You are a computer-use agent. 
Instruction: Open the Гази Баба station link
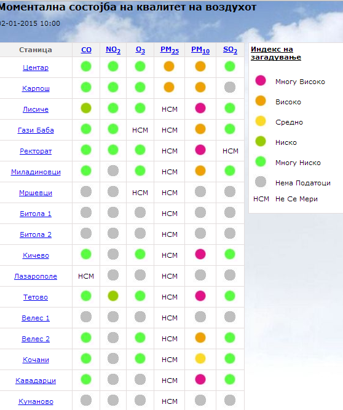coord(36,130)
